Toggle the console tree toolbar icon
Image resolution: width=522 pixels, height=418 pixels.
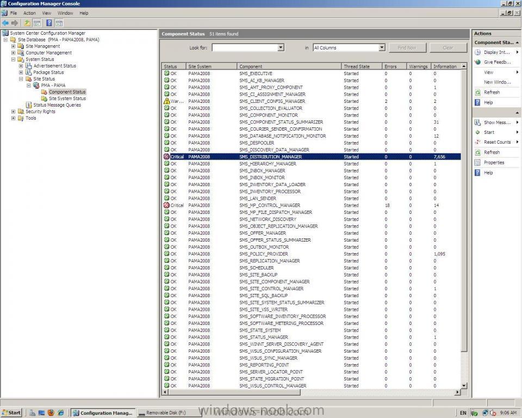(x=36, y=23)
